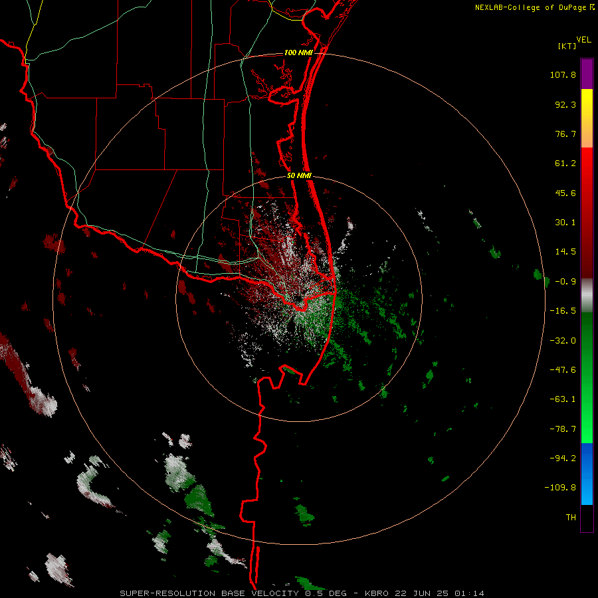Click the yellow segment of velocity color bar
Screen dimensions: 598x598
tap(587, 118)
